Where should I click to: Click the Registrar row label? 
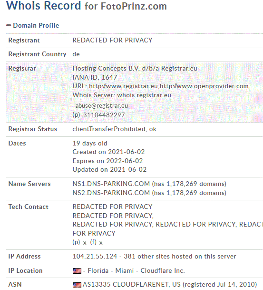tap(22, 68)
